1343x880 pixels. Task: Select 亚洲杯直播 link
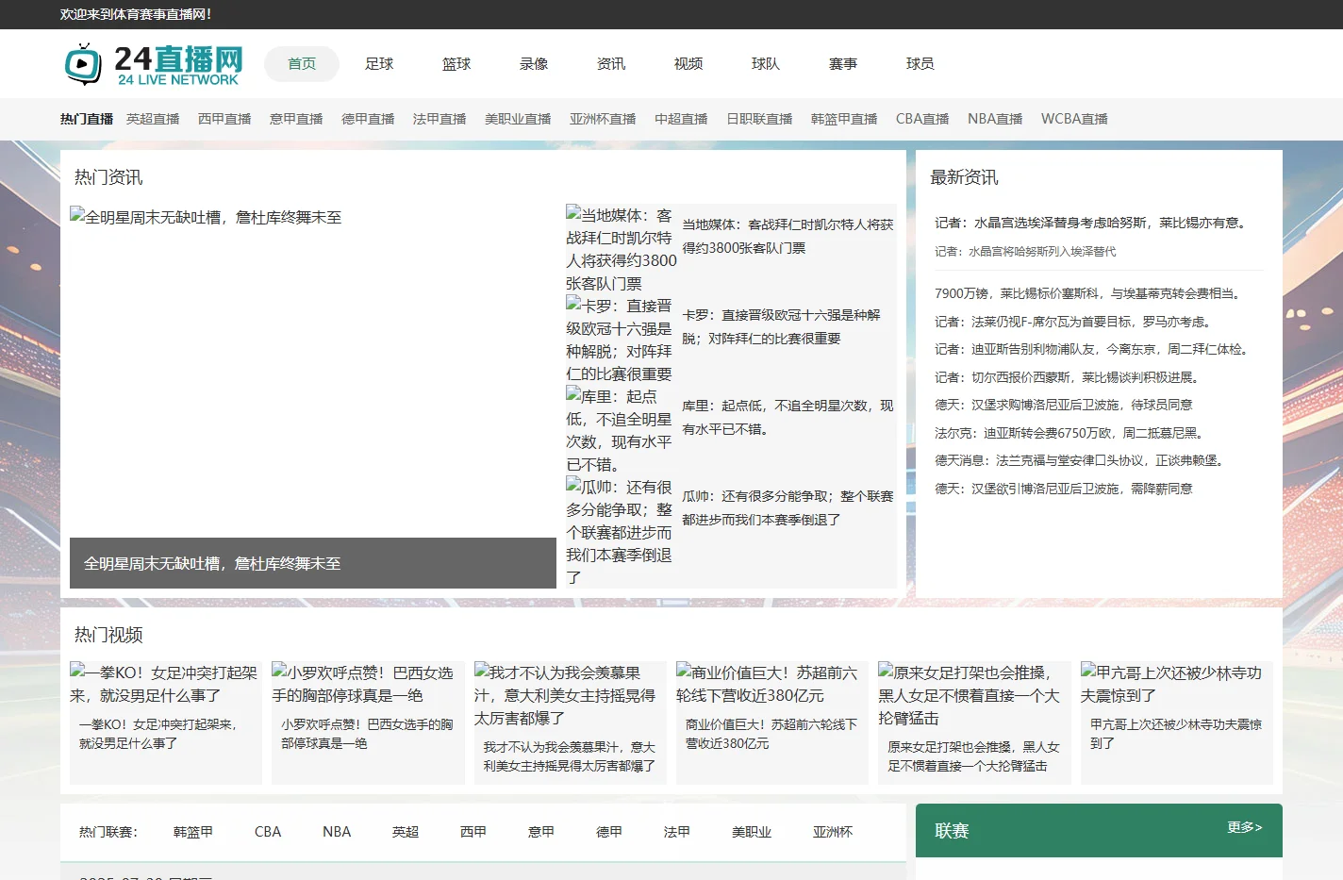(603, 119)
